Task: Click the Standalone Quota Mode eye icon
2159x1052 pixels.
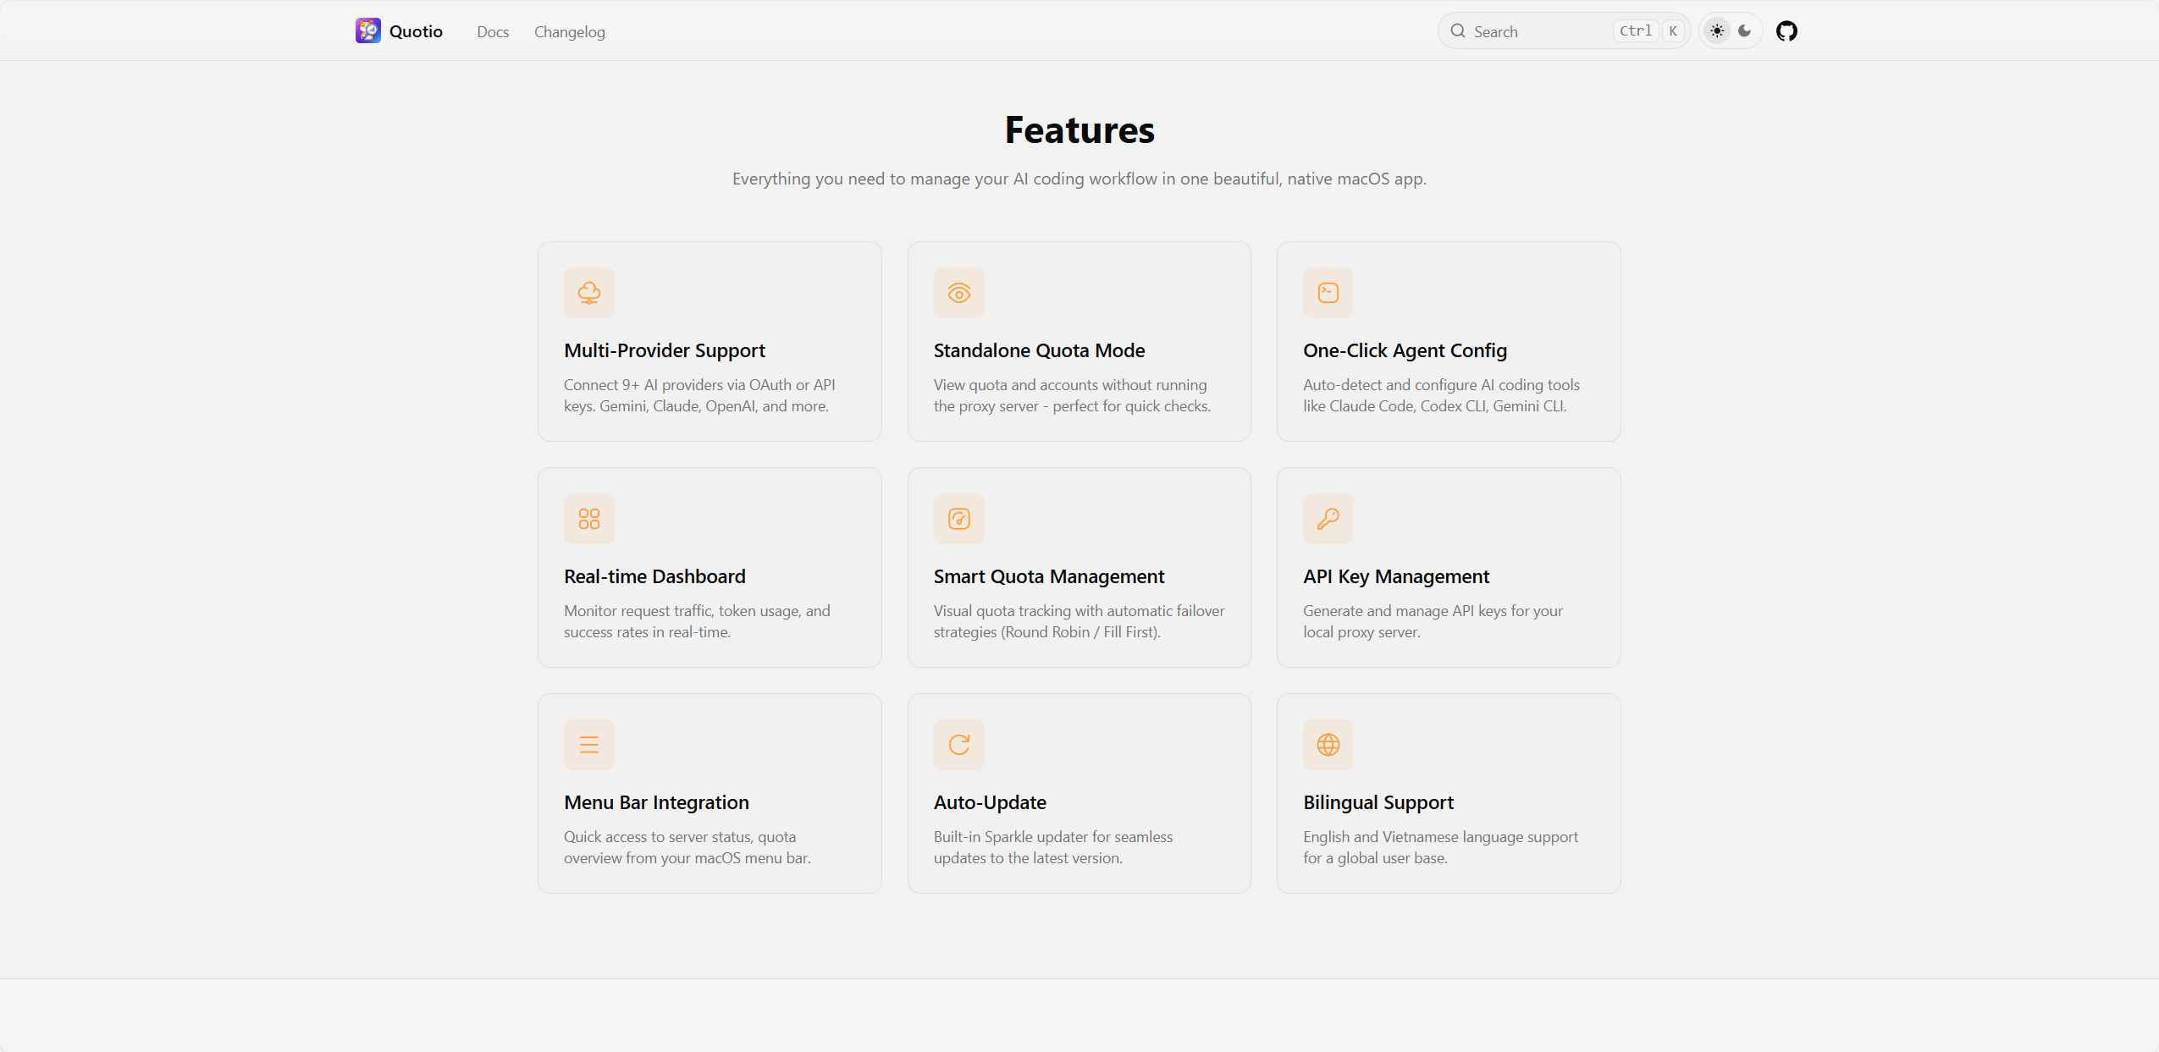Action: 958,293
